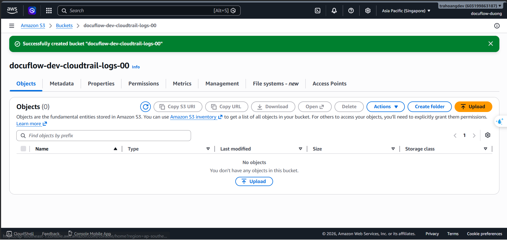
Task: Click the Copy S3 URI button
Action: [178, 107]
